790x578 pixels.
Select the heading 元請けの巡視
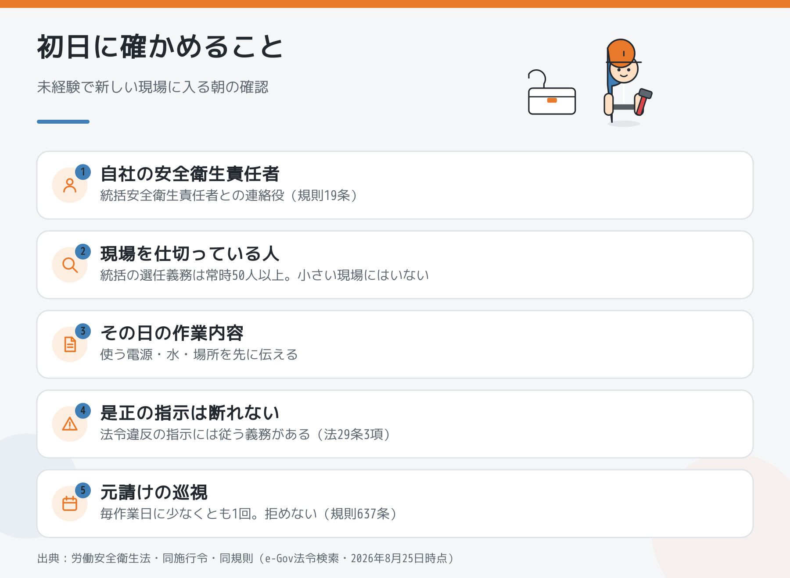pos(154,492)
